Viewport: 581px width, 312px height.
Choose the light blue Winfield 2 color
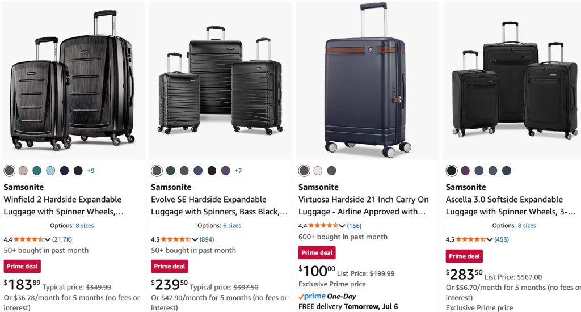coord(50,171)
